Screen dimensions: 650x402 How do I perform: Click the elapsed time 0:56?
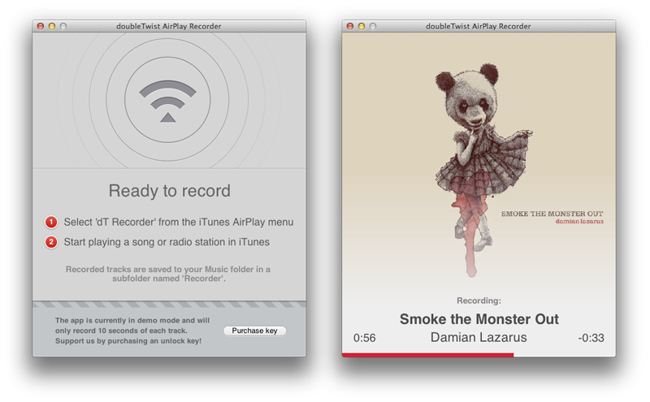[364, 338]
